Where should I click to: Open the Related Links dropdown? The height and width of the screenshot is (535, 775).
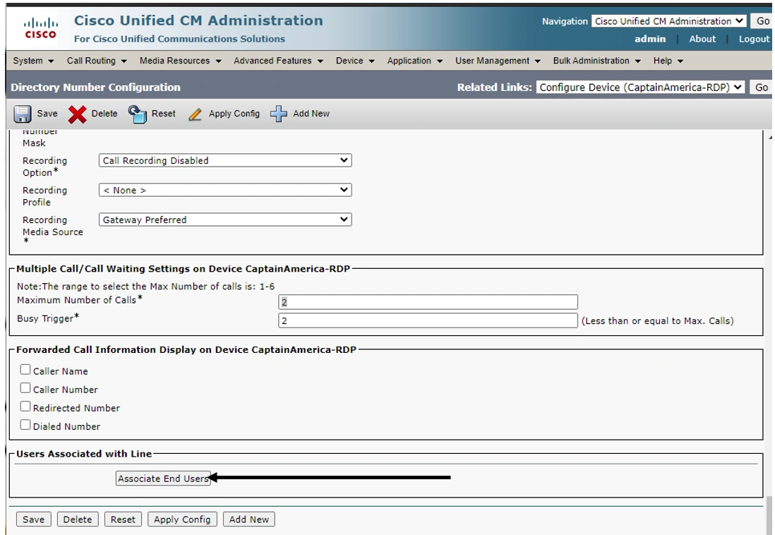point(640,87)
